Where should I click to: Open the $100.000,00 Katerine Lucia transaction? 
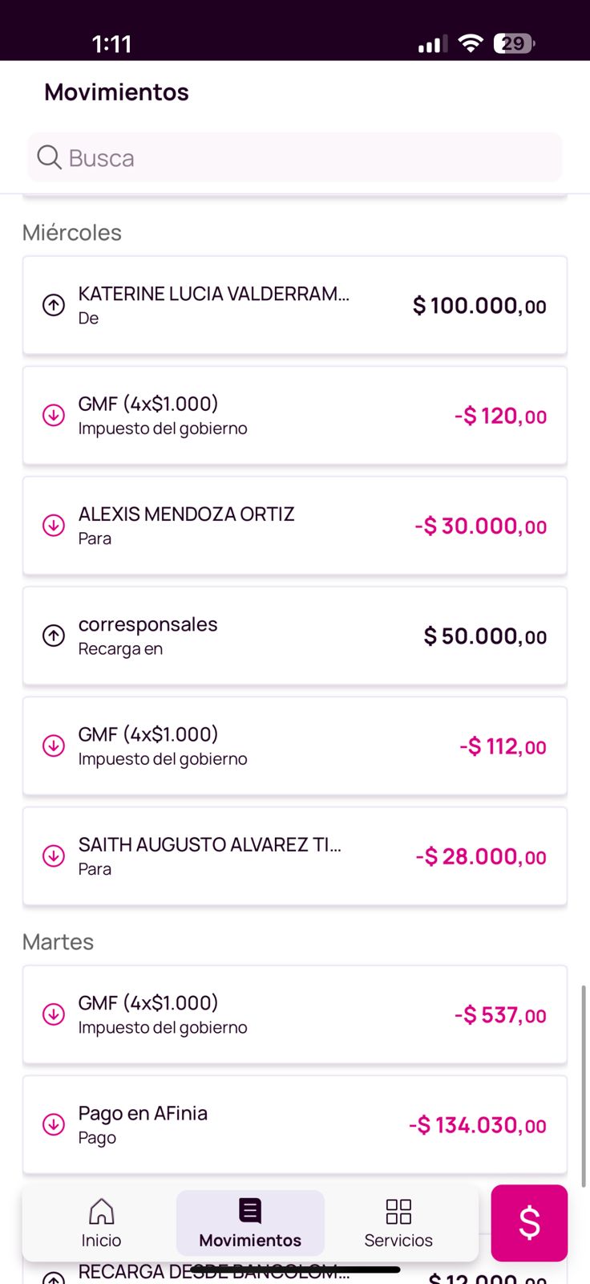(295, 306)
